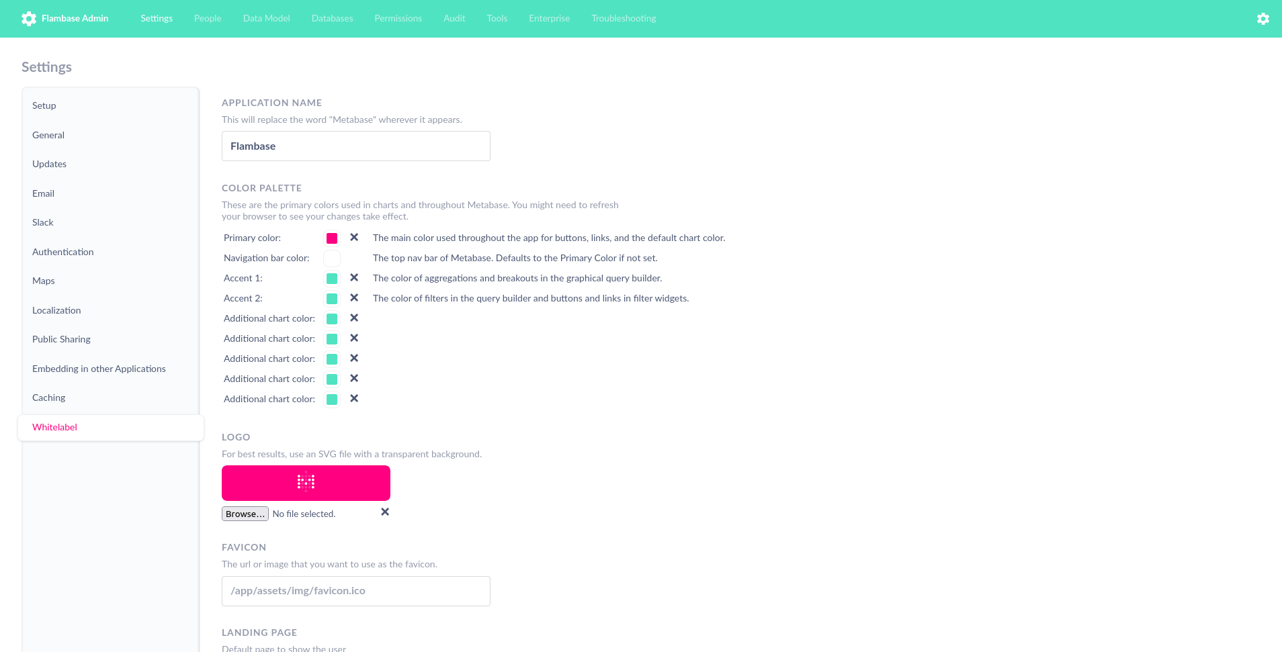Clear the first additional chart color
The height and width of the screenshot is (652, 1282).
(354, 318)
